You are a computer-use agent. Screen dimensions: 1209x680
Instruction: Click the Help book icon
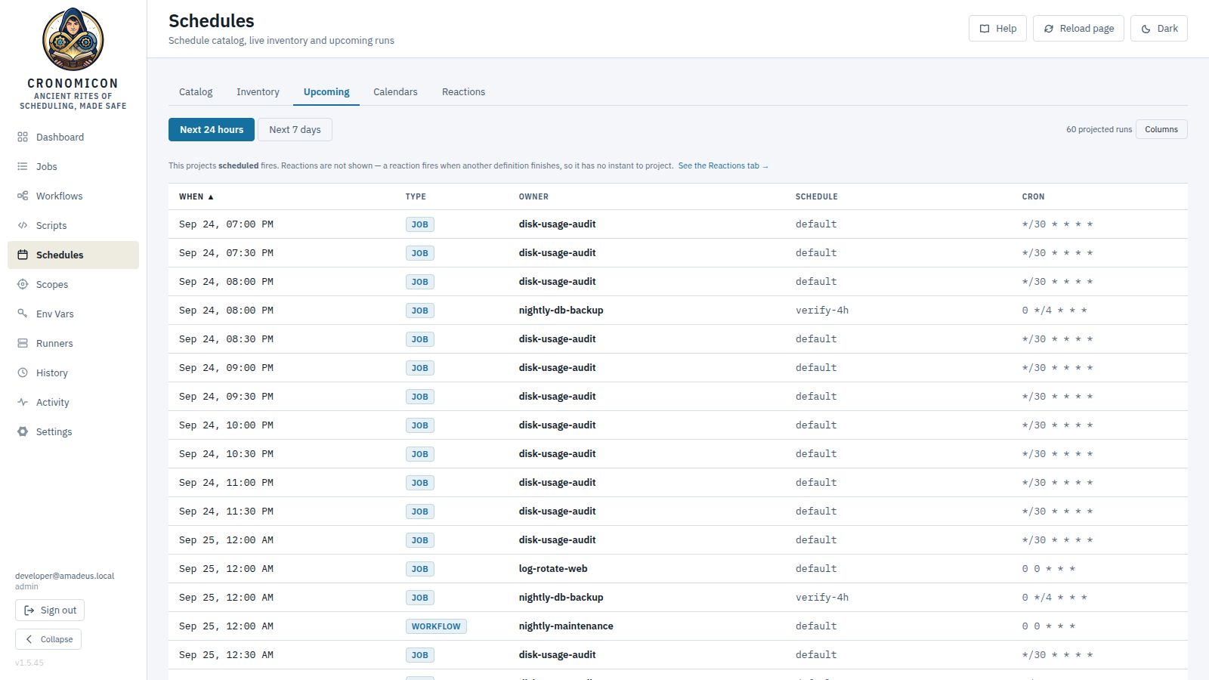(x=985, y=29)
